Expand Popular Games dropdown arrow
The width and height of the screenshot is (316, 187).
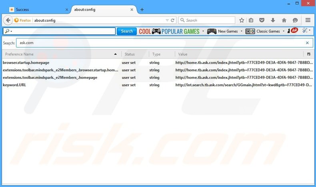203,31
